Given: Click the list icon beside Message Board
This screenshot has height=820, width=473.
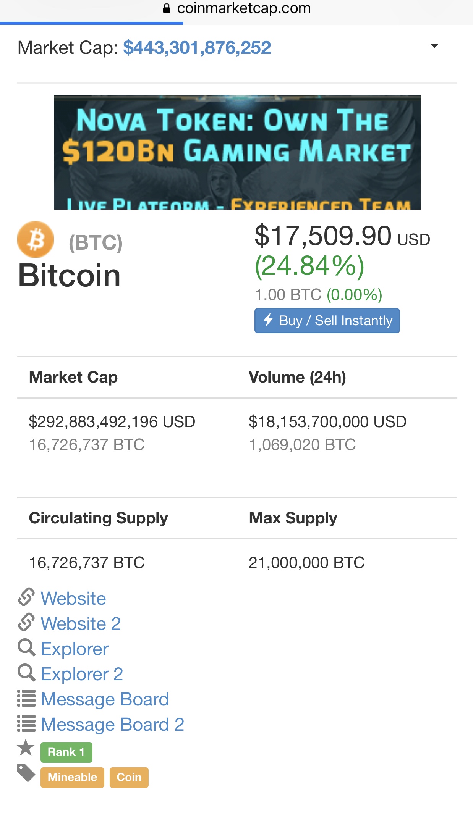Looking at the screenshot, I should click(x=26, y=698).
